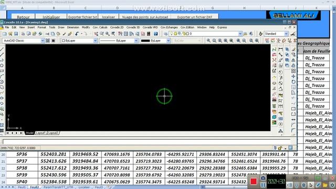Click the 'Exporter fichier txt' button
The image size is (336, 189).
[x=82, y=17]
